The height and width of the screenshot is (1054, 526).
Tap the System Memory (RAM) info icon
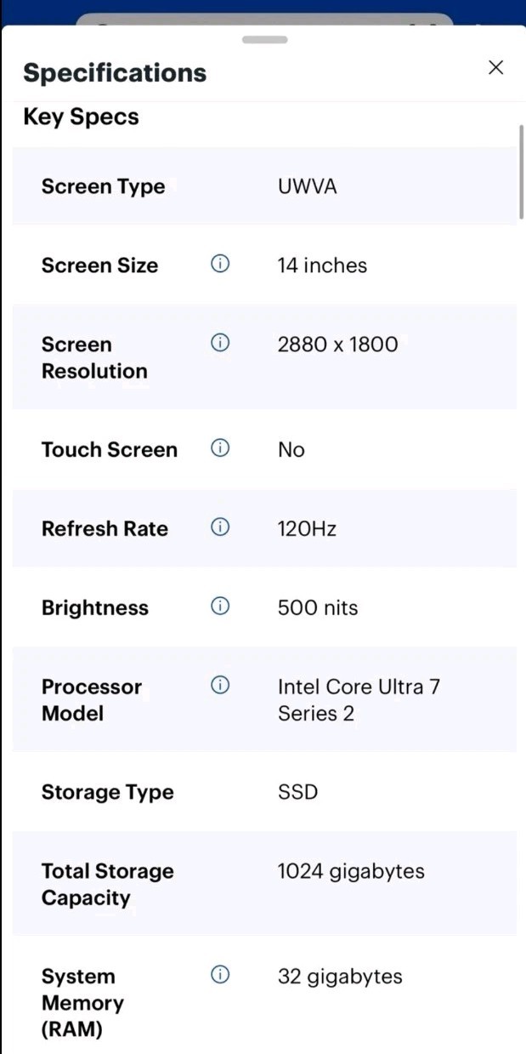(x=220, y=975)
